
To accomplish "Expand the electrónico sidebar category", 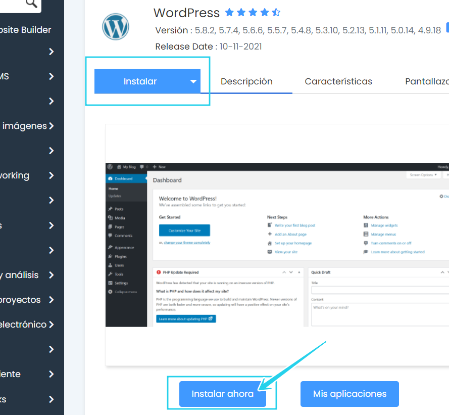I will 51,325.
